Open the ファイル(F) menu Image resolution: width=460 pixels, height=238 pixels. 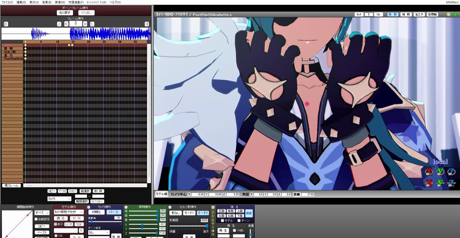(x=7, y=2)
